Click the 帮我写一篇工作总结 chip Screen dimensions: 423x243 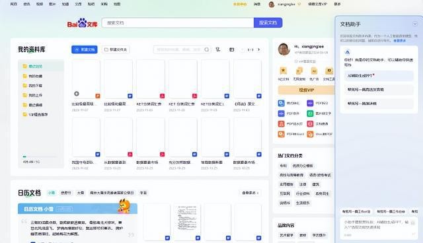(391, 211)
